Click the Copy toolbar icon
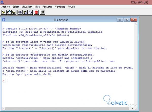This screenshot has height=112, width=152. (20, 12)
